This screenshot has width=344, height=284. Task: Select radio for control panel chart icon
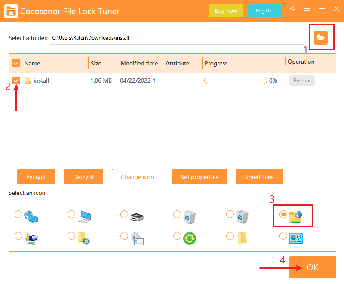pyautogui.click(x=283, y=236)
